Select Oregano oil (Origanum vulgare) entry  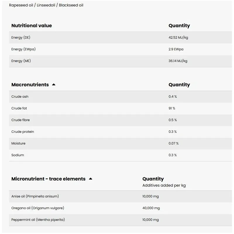coord(38,208)
